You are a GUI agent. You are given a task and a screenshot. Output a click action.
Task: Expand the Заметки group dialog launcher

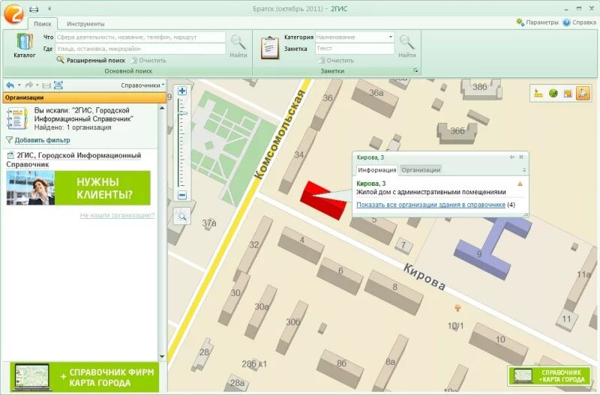(x=415, y=70)
